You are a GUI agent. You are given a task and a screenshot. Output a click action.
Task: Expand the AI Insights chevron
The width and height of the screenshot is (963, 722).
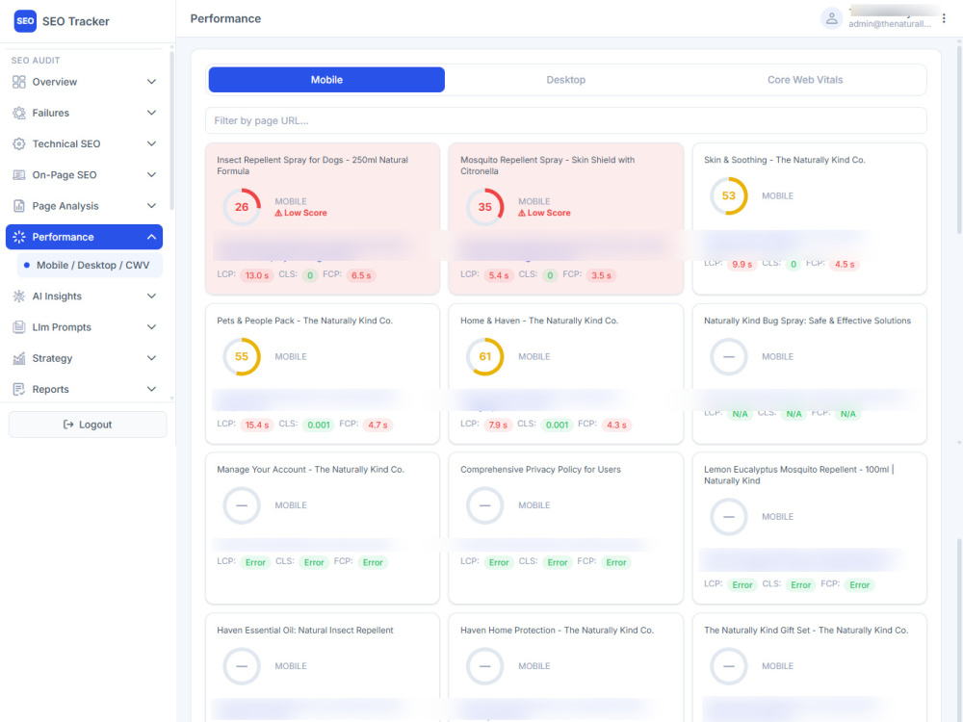(x=152, y=296)
